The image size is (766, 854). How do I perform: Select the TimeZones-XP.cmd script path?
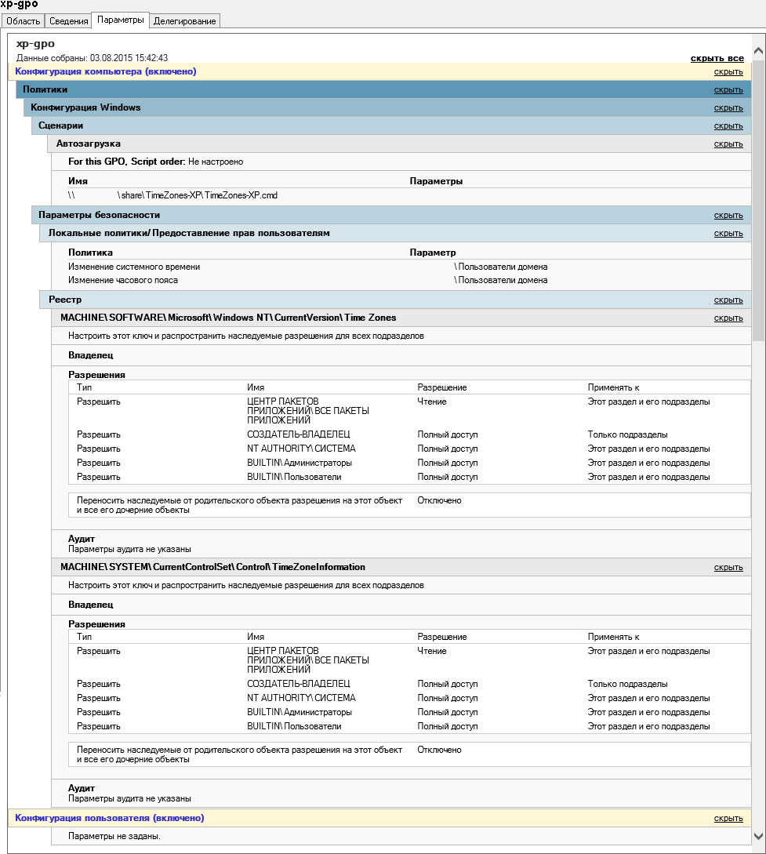click(172, 195)
